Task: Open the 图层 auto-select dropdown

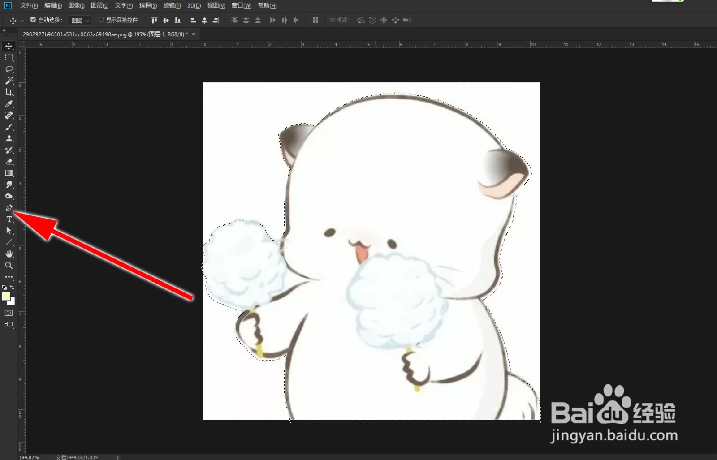Action: 79,21
